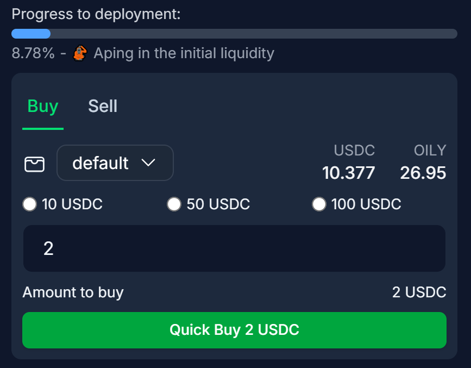The image size is (471, 368).
Task: Click the USDC balance column header
Action: coord(354,150)
